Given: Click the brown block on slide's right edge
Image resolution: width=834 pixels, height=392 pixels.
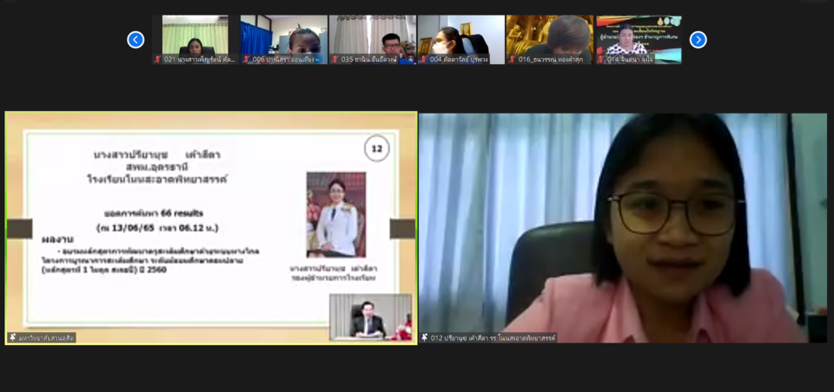Looking at the screenshot, I should (402, 229).
